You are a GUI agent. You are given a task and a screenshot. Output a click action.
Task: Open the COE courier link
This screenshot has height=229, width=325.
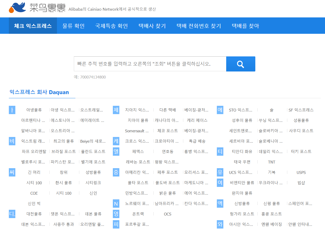[34, 193]
